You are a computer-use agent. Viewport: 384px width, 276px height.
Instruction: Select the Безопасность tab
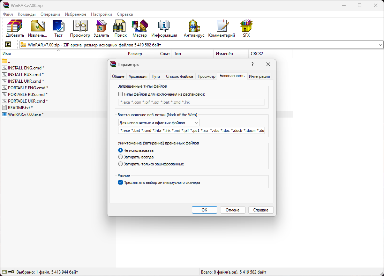[x=232, y=76]
